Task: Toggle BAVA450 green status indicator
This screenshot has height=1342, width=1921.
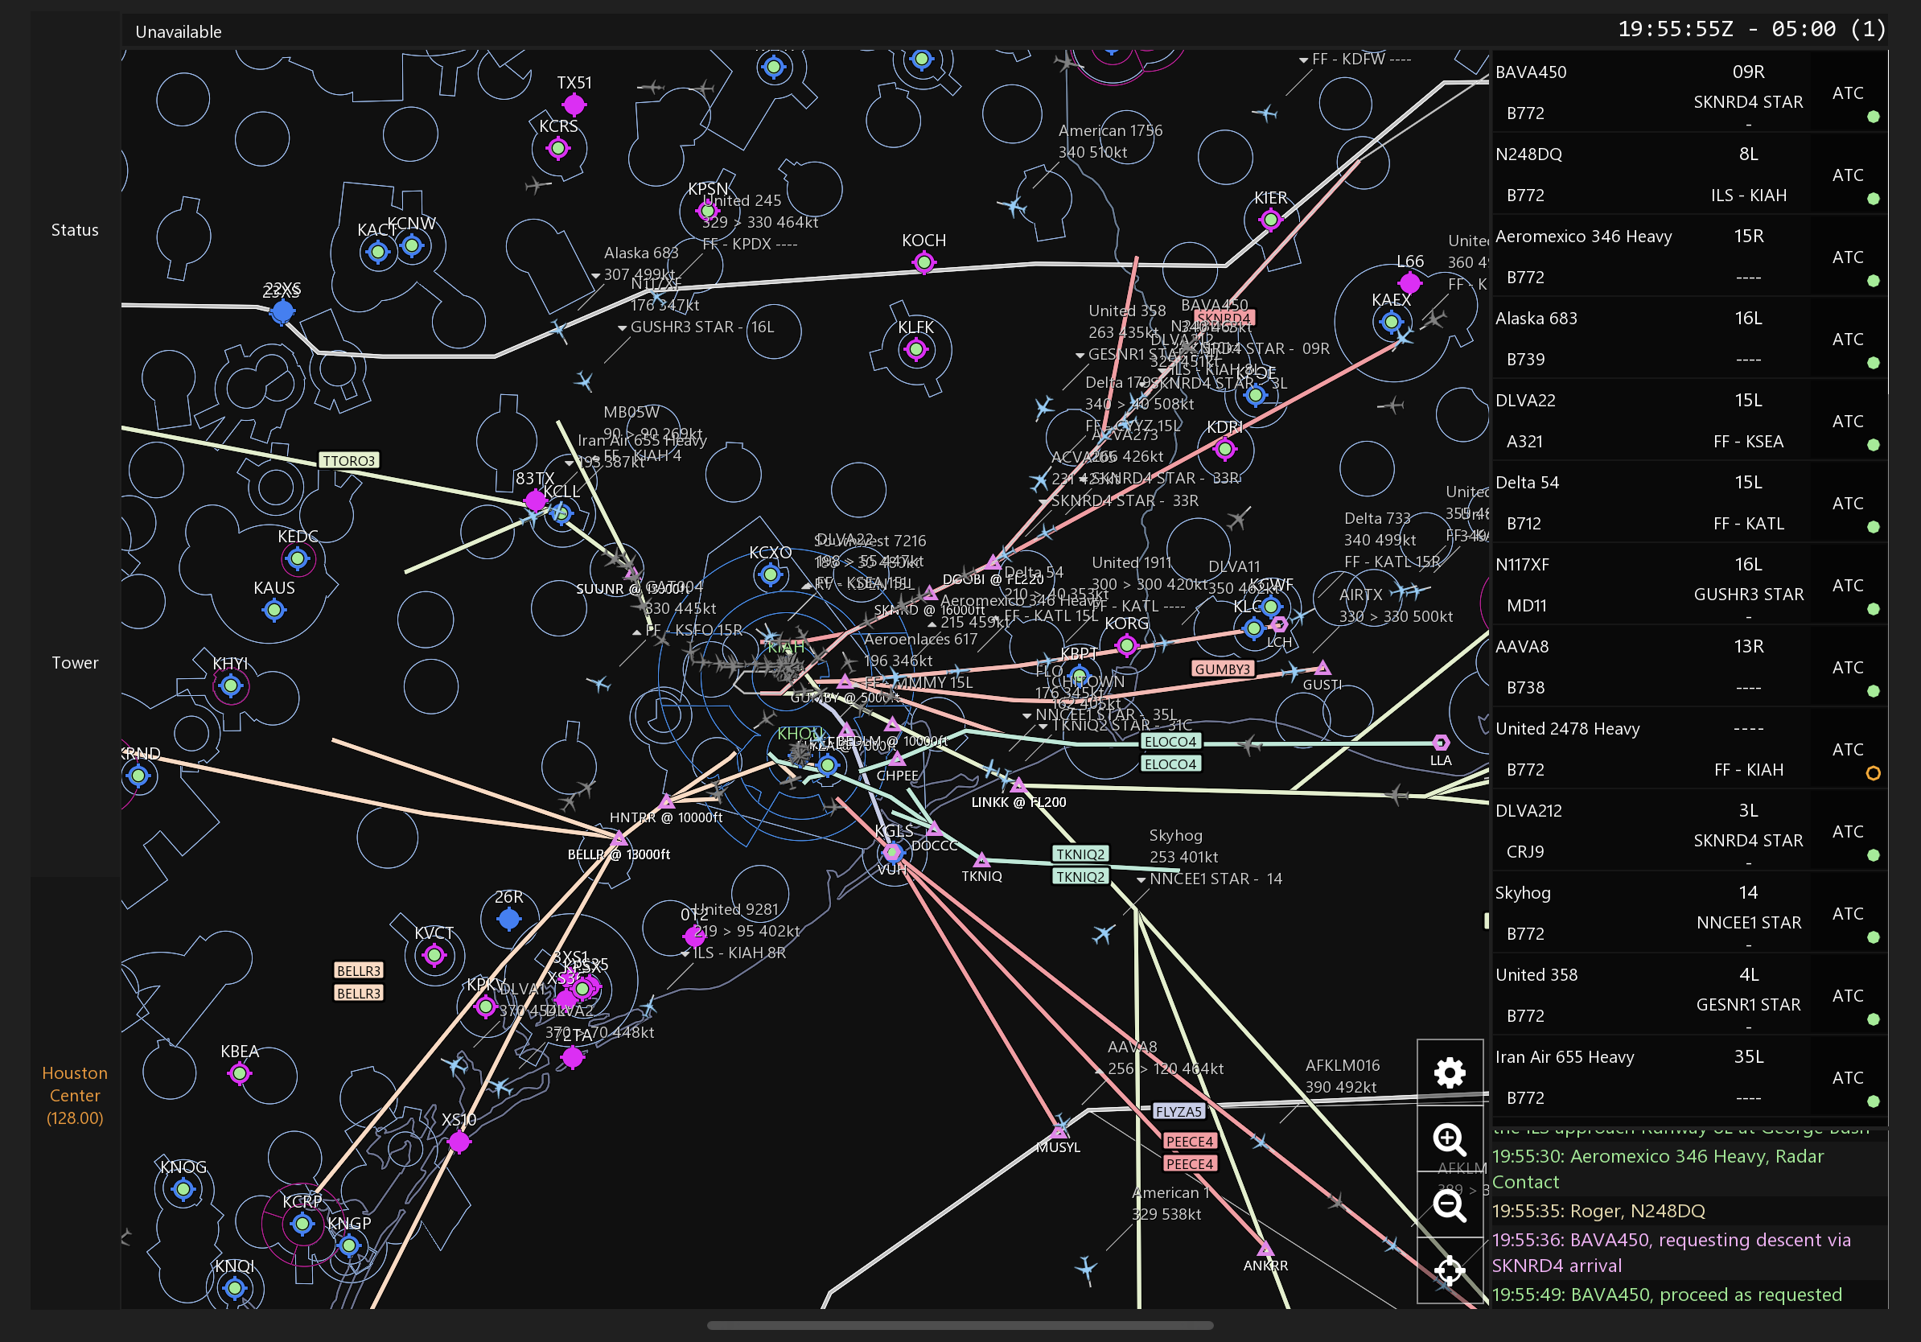Action: point(1874,117)
